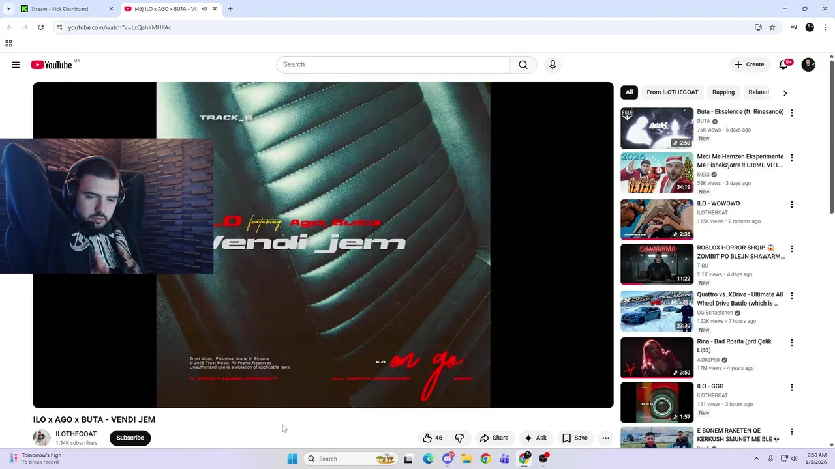Viewport: 835px width, 469px height.
Task: Show next filter chips arrow
Action: click(785, 92)
